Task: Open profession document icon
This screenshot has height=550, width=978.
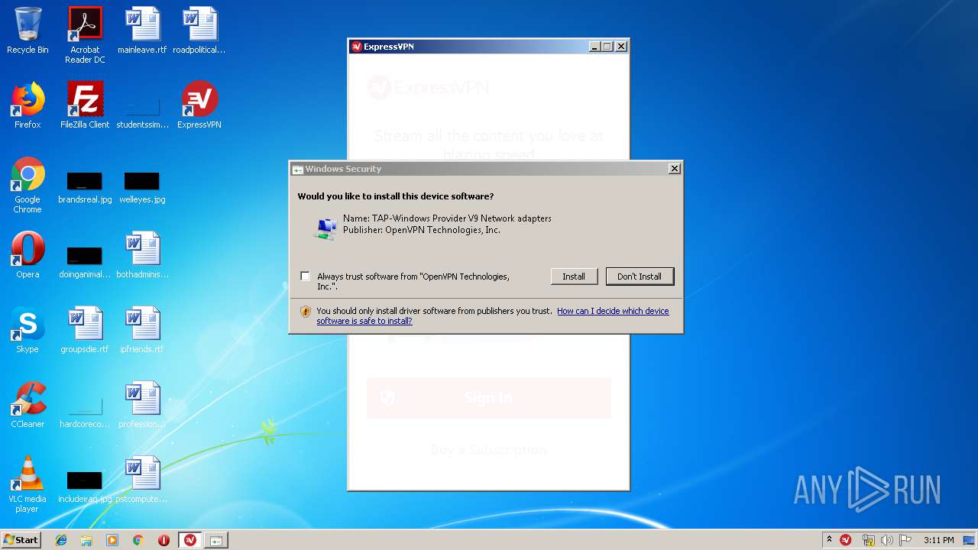Action: [142, 405]
